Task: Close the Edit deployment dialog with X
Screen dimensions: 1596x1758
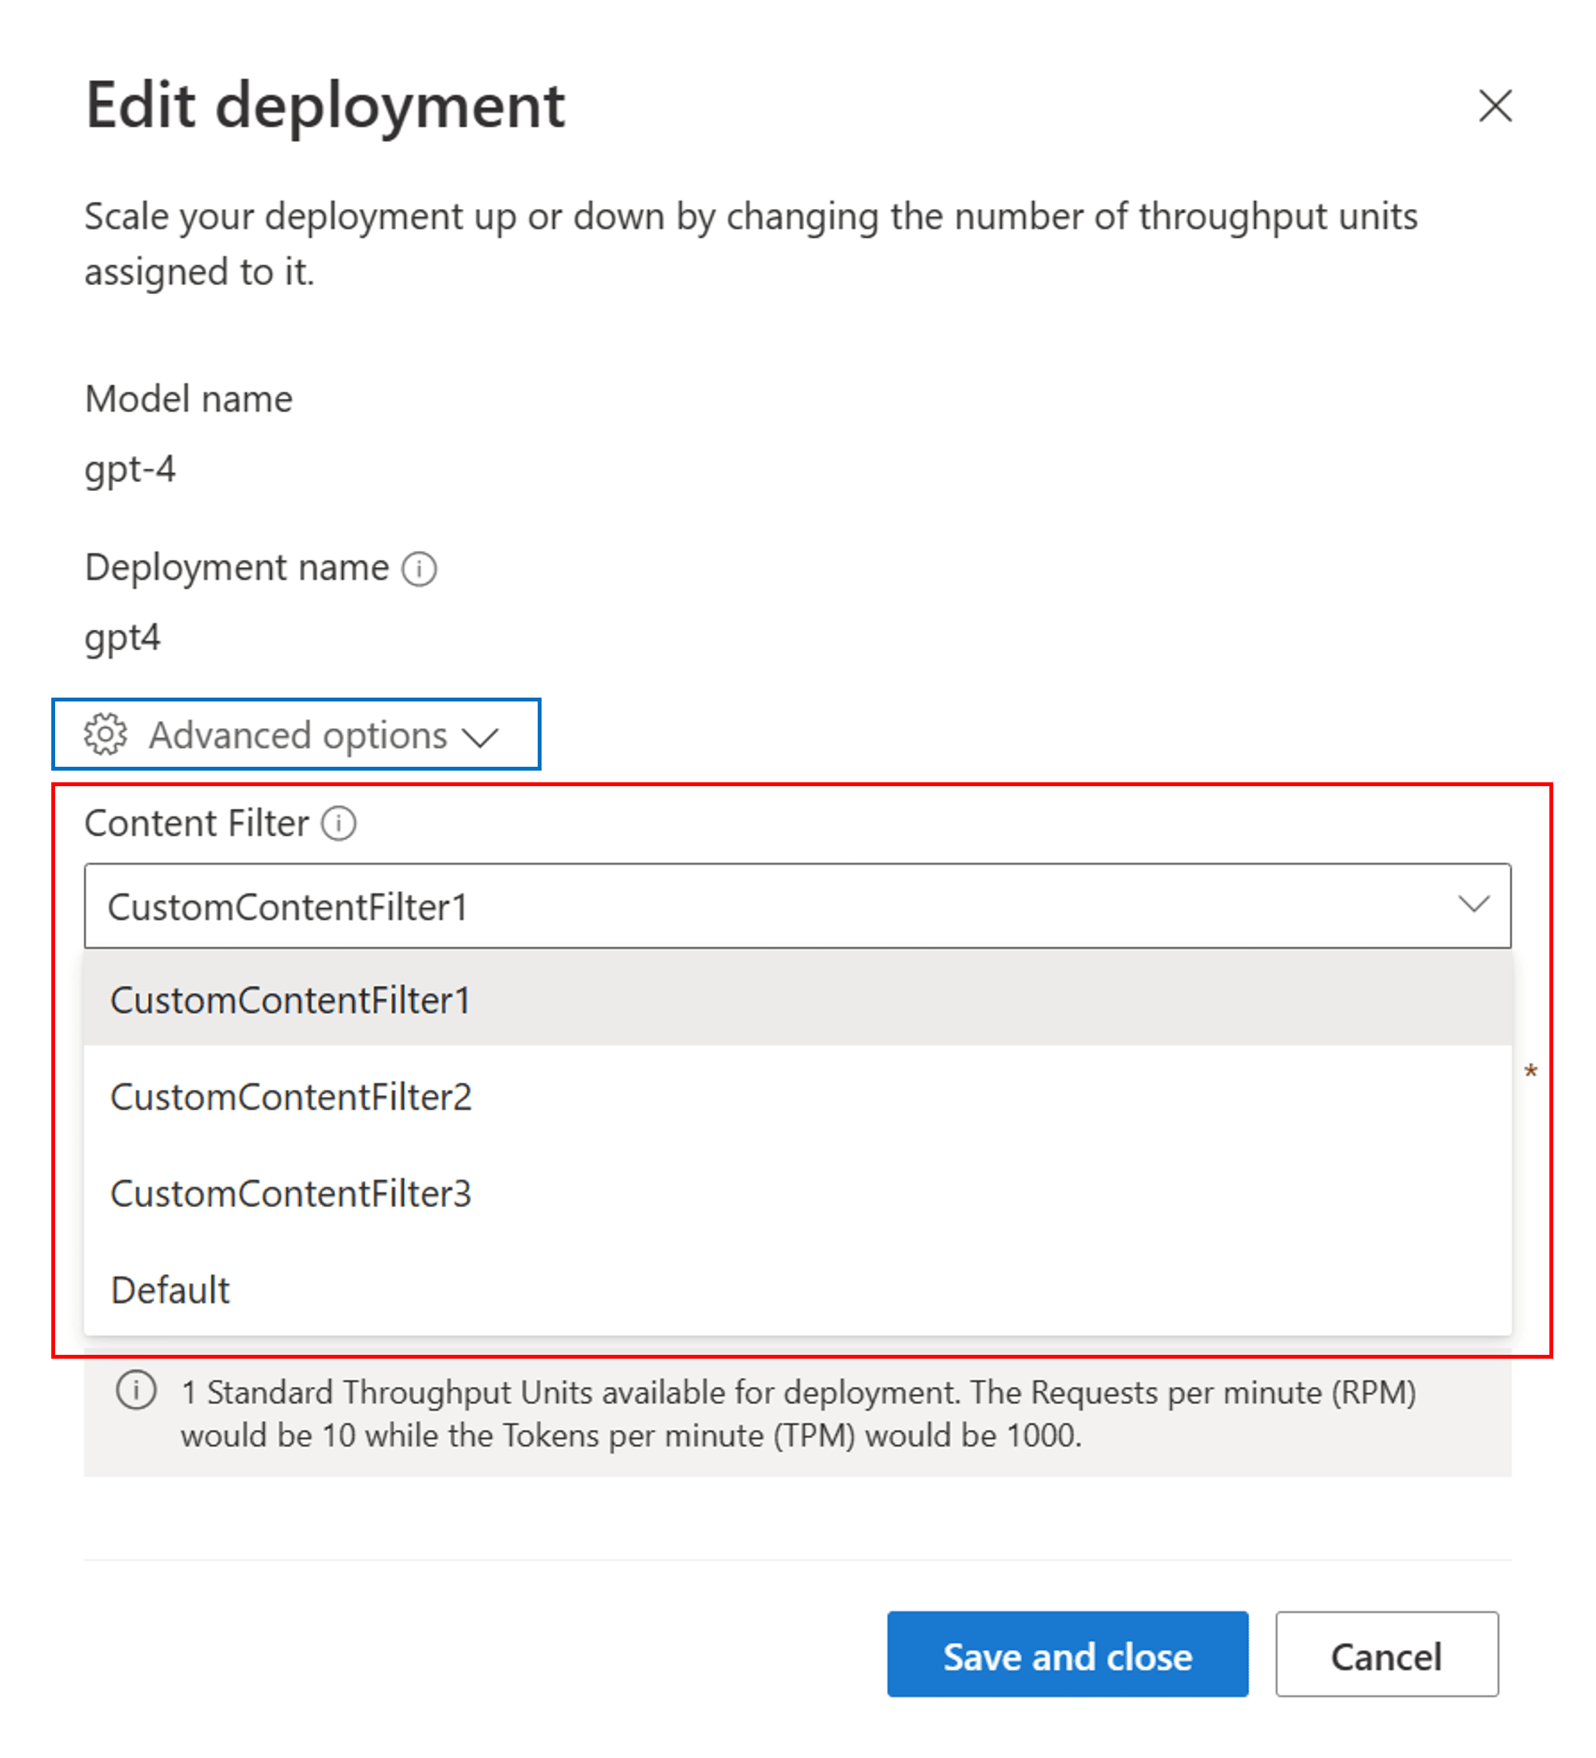Action: [x=1495, y=106]
